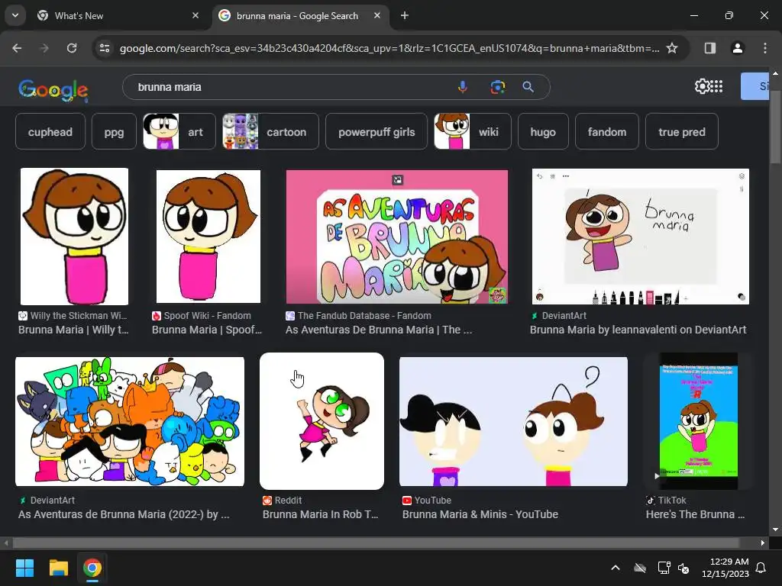
Task: Open DeviantArt character crowd image
Action: (130, 421)
